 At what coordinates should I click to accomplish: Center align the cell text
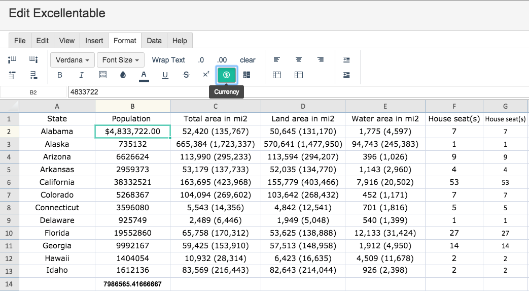pyautogui.click(x=299, y=60)
